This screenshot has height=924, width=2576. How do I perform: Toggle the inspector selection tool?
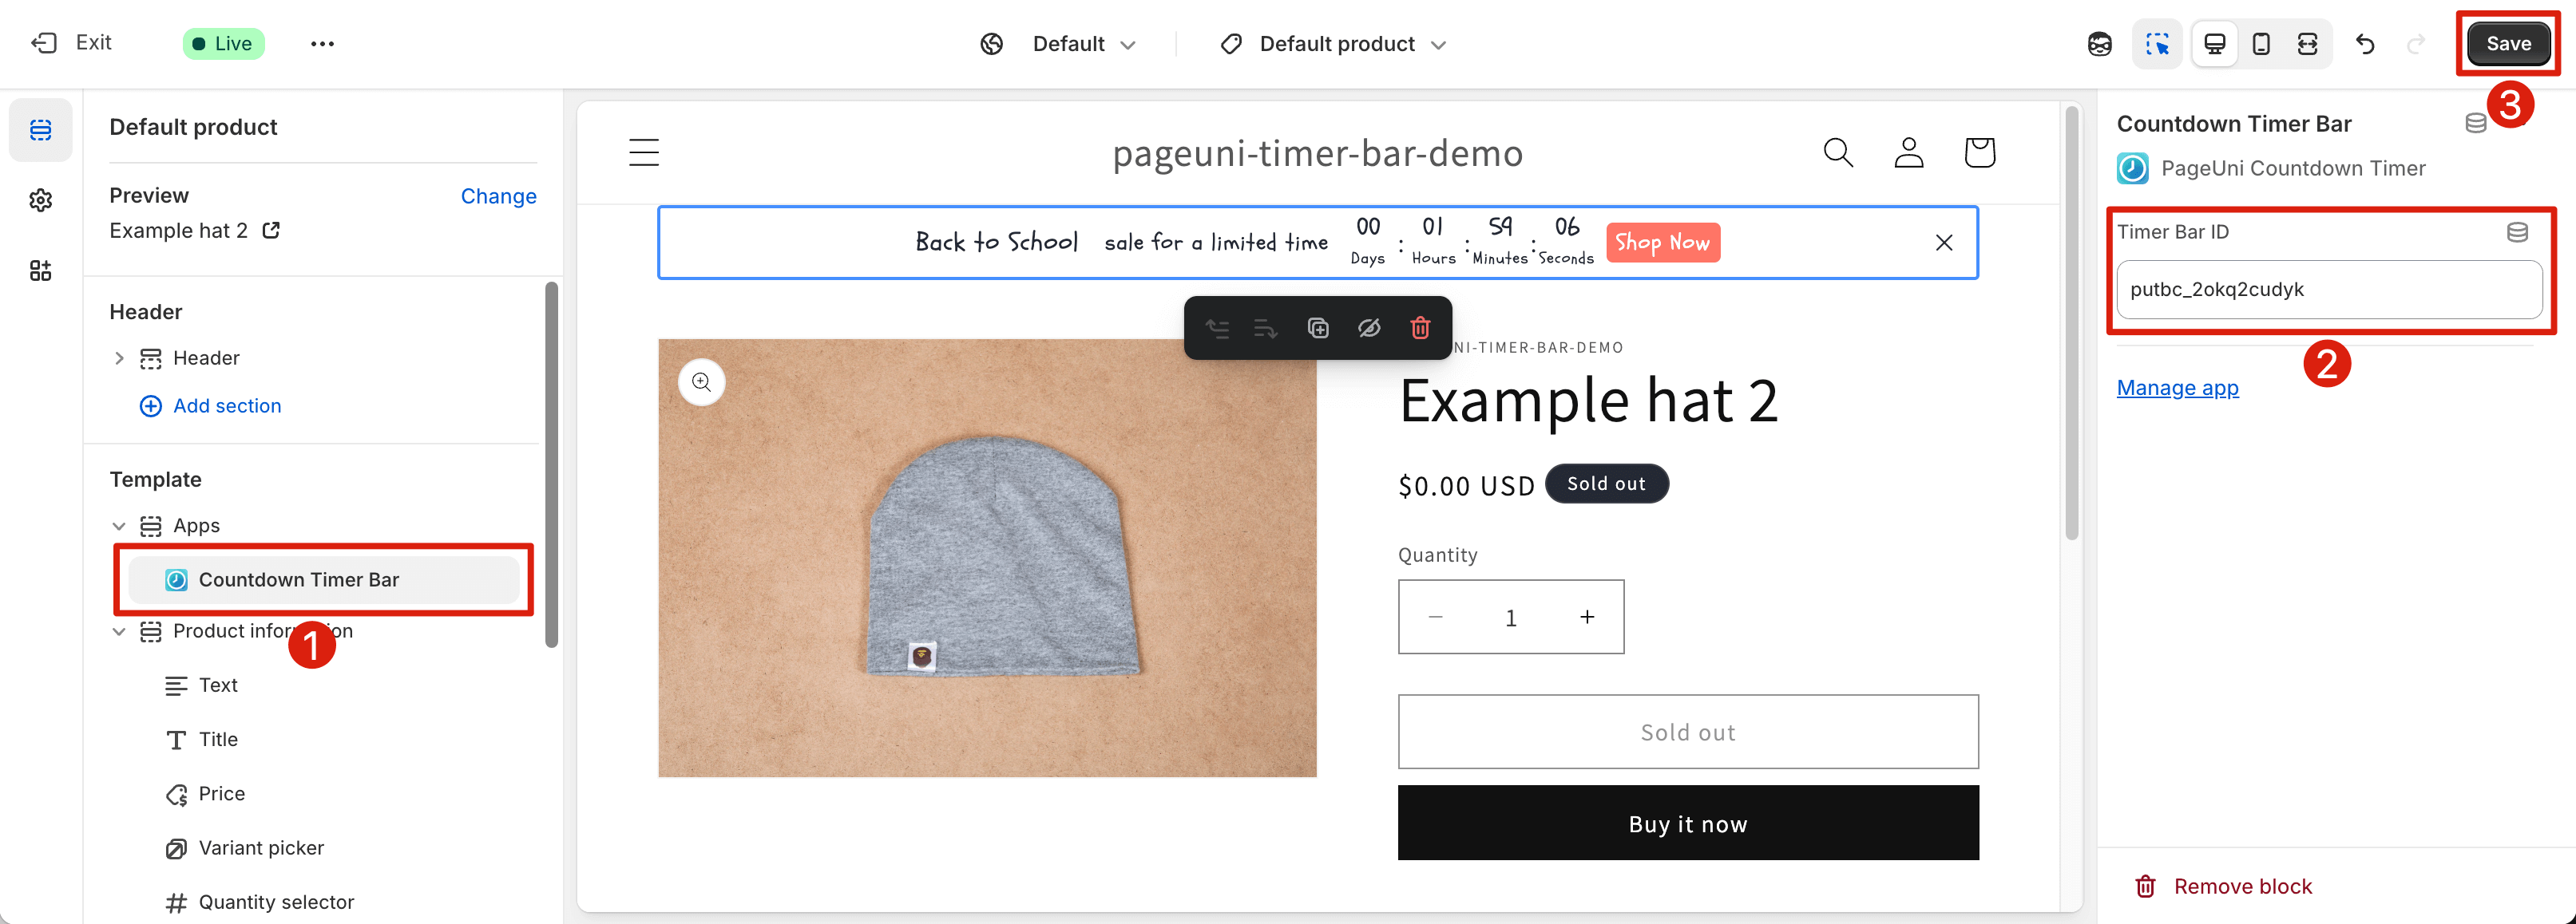click(2157, 44)
